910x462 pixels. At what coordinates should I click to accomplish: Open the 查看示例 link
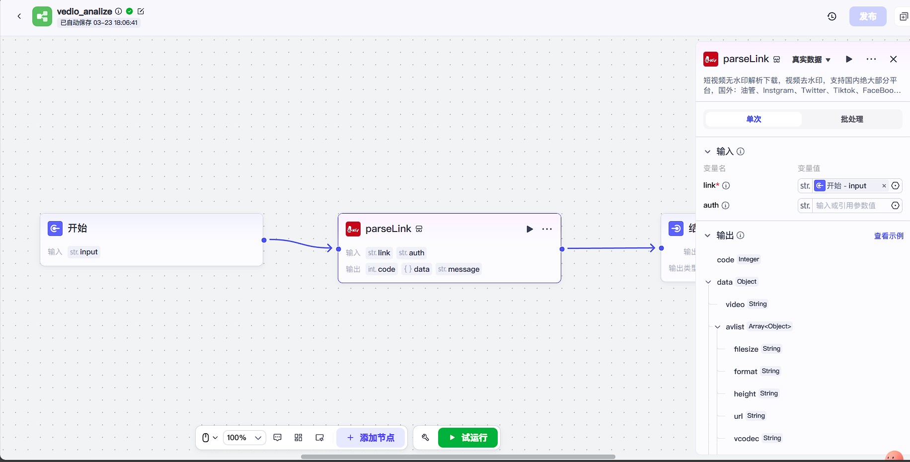pyautogui.click(x=889, y=236)
